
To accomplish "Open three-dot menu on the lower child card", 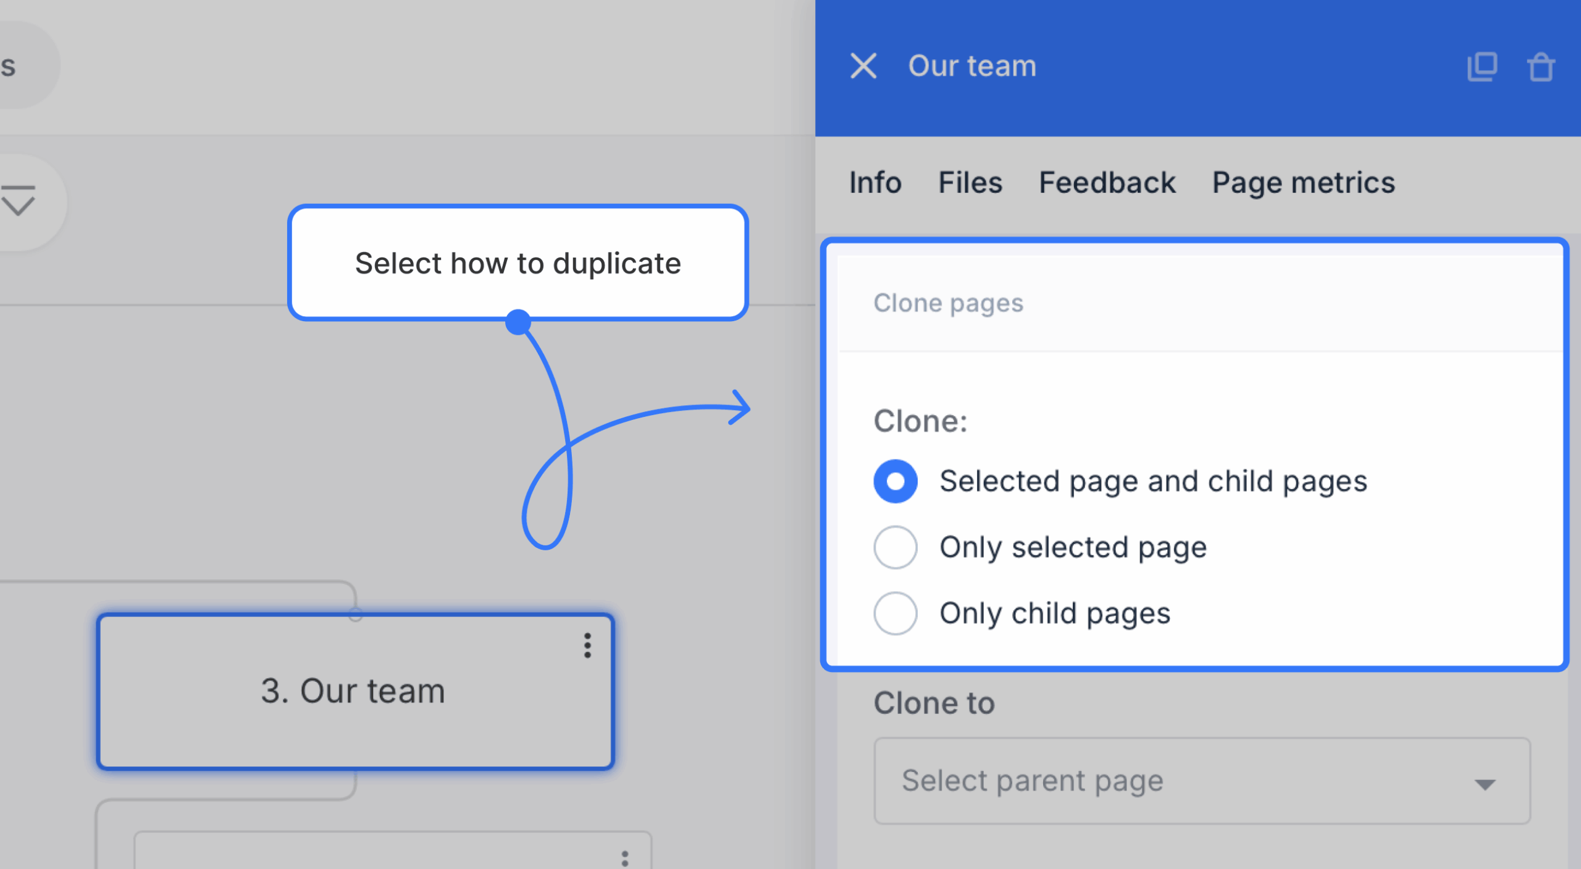I will pos(624,859).
